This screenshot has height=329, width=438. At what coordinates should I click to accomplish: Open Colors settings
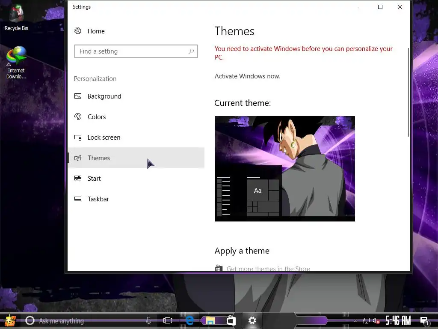(136, 117)
